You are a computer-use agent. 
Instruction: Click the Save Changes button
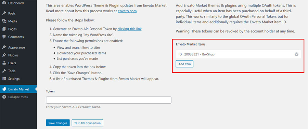click(x=58, y=123)
